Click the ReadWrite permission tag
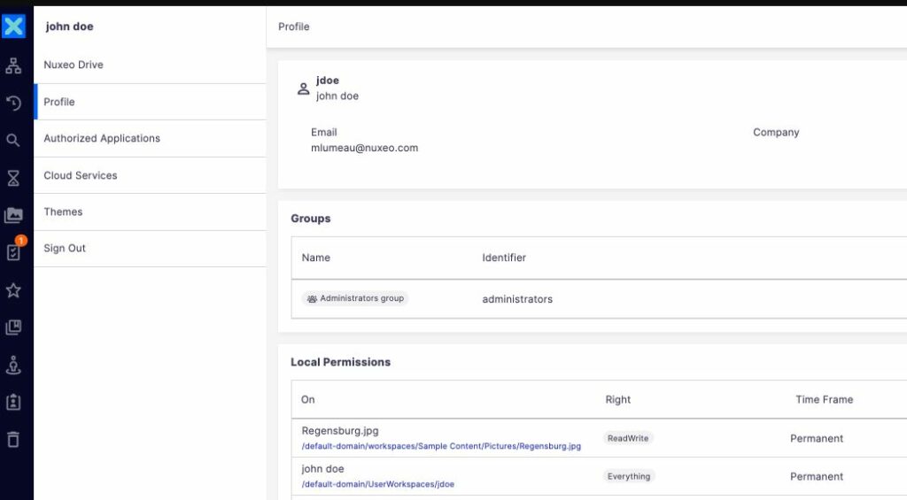This screenshot has width=907, height=500. (x=628, y=438)
